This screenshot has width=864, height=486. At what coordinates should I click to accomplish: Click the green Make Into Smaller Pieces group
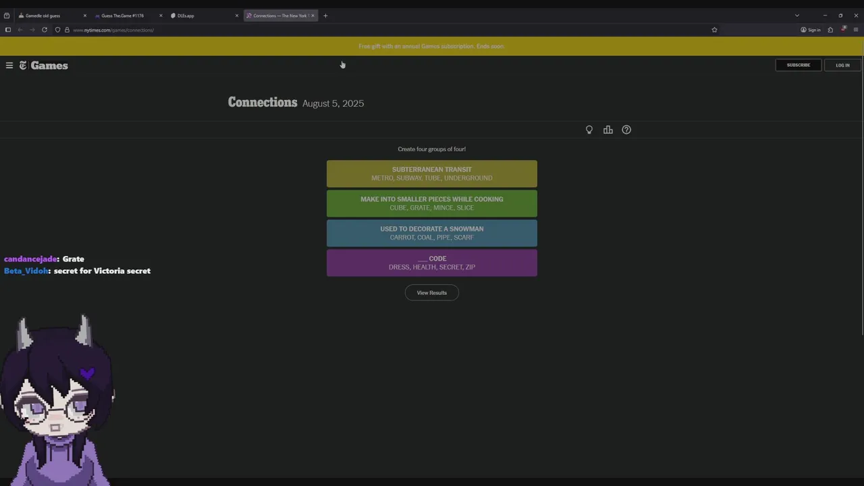pyautogui.click(x=432, y=203)
